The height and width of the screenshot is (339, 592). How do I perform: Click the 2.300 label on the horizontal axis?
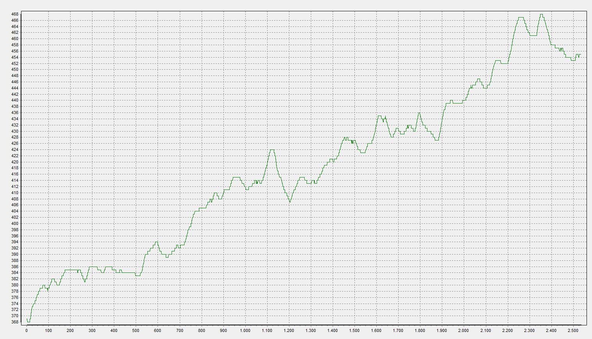pyautogui.click(x=529, y=330)
